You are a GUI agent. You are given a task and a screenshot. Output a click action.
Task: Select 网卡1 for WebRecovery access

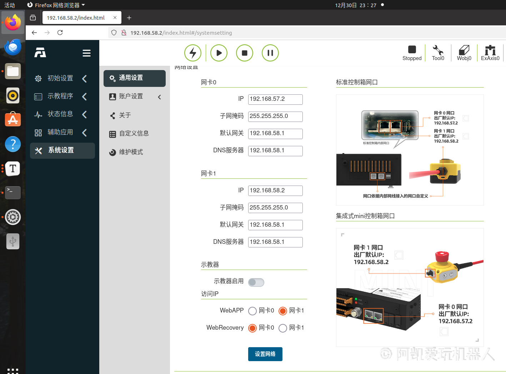coord(283,328)
